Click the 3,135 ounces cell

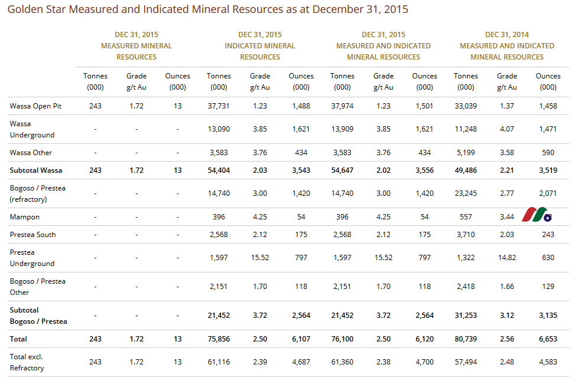tap(548, 316)
